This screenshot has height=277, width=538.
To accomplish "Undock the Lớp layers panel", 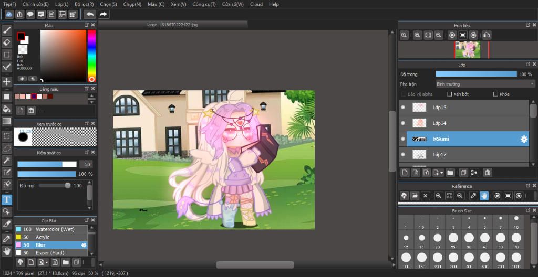I will (527, 64).
